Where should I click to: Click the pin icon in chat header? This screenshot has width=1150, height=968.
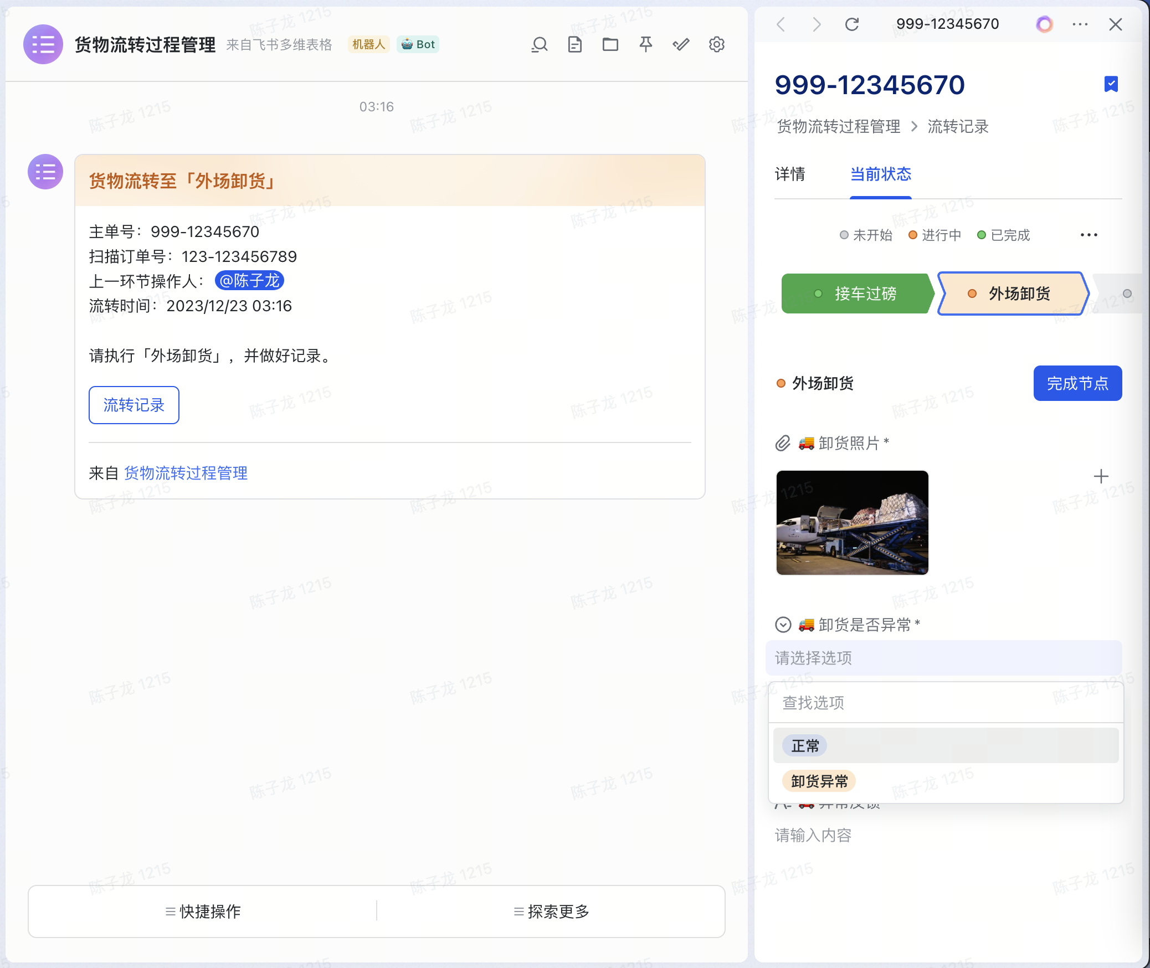646,44
